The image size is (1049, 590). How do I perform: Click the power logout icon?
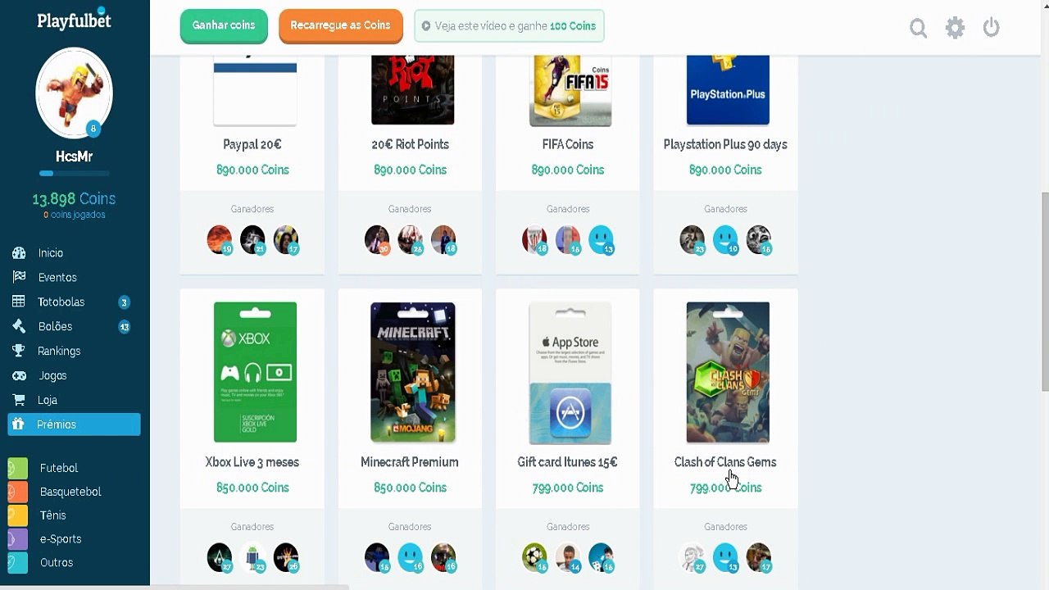pyautogui.click(x=992, y=28)
